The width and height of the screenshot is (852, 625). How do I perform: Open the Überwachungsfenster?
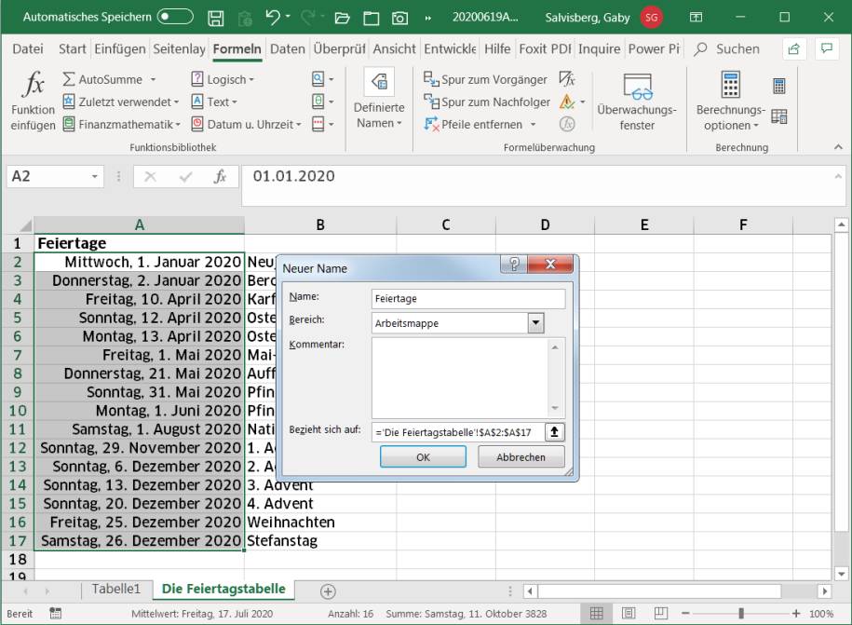pos(637,102)
